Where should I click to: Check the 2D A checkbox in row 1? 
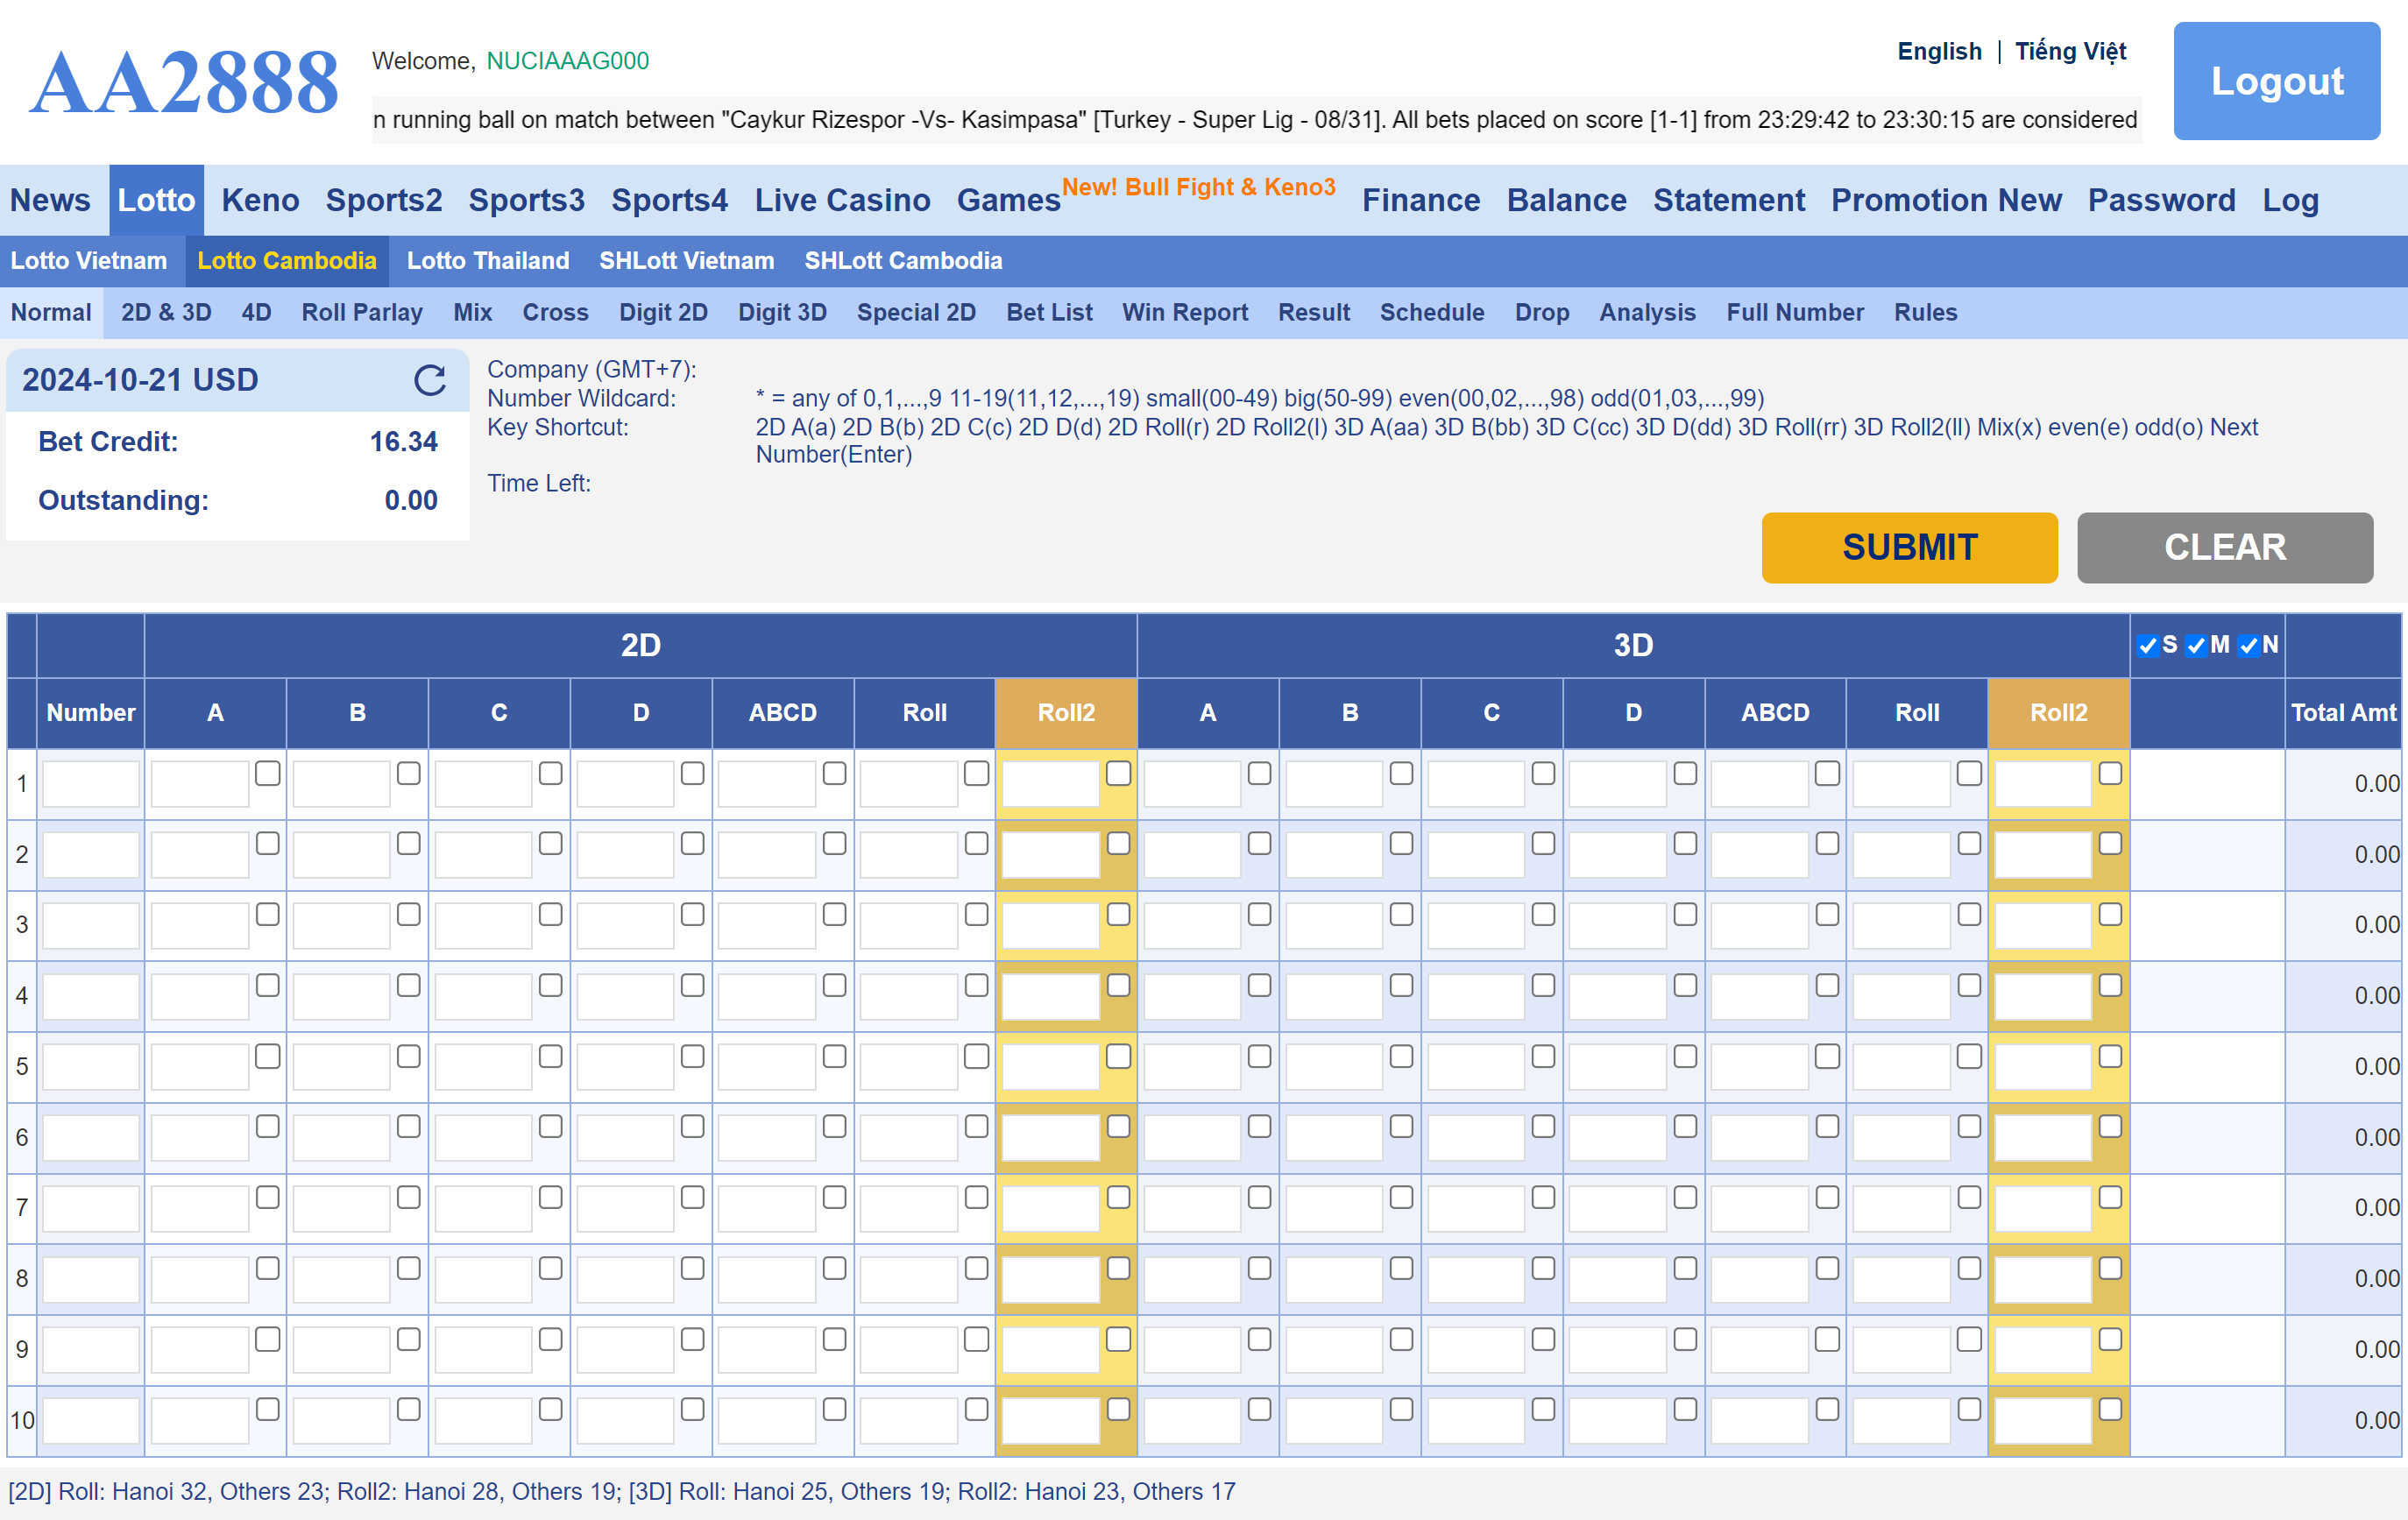tap(267, 773)
